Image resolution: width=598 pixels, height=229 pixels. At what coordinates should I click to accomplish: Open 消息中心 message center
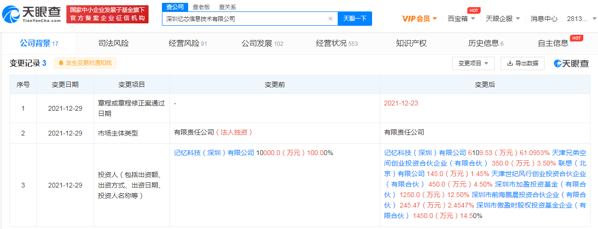click(x=544, y=19)
